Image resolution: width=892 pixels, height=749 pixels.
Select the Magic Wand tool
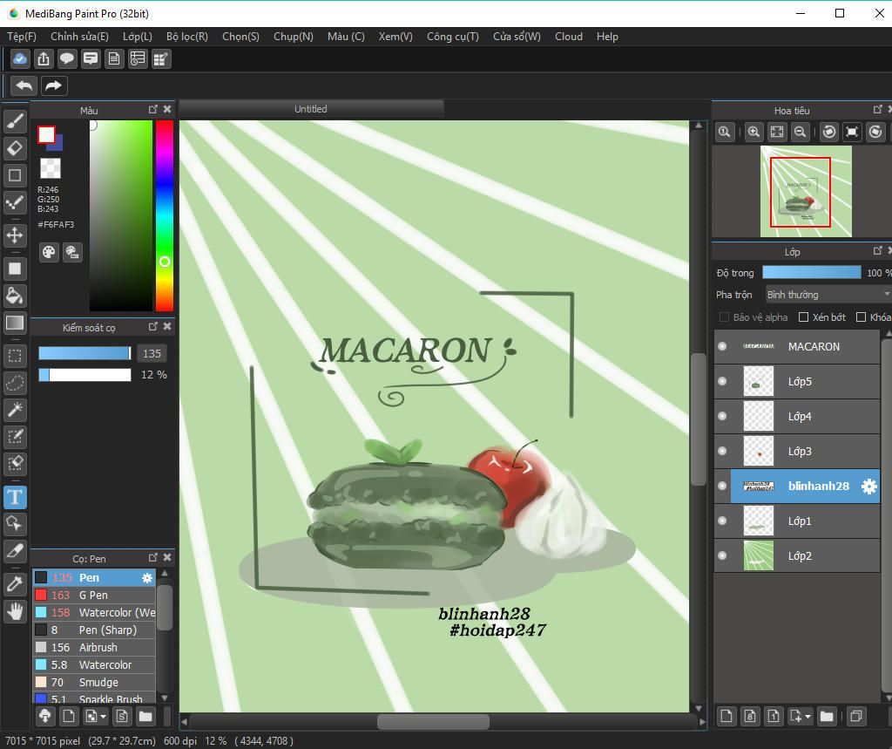(x=16, y=410)
